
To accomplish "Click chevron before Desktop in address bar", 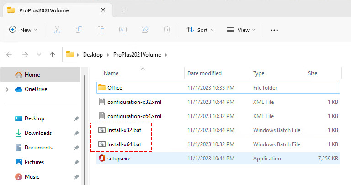I will point(78,55).
